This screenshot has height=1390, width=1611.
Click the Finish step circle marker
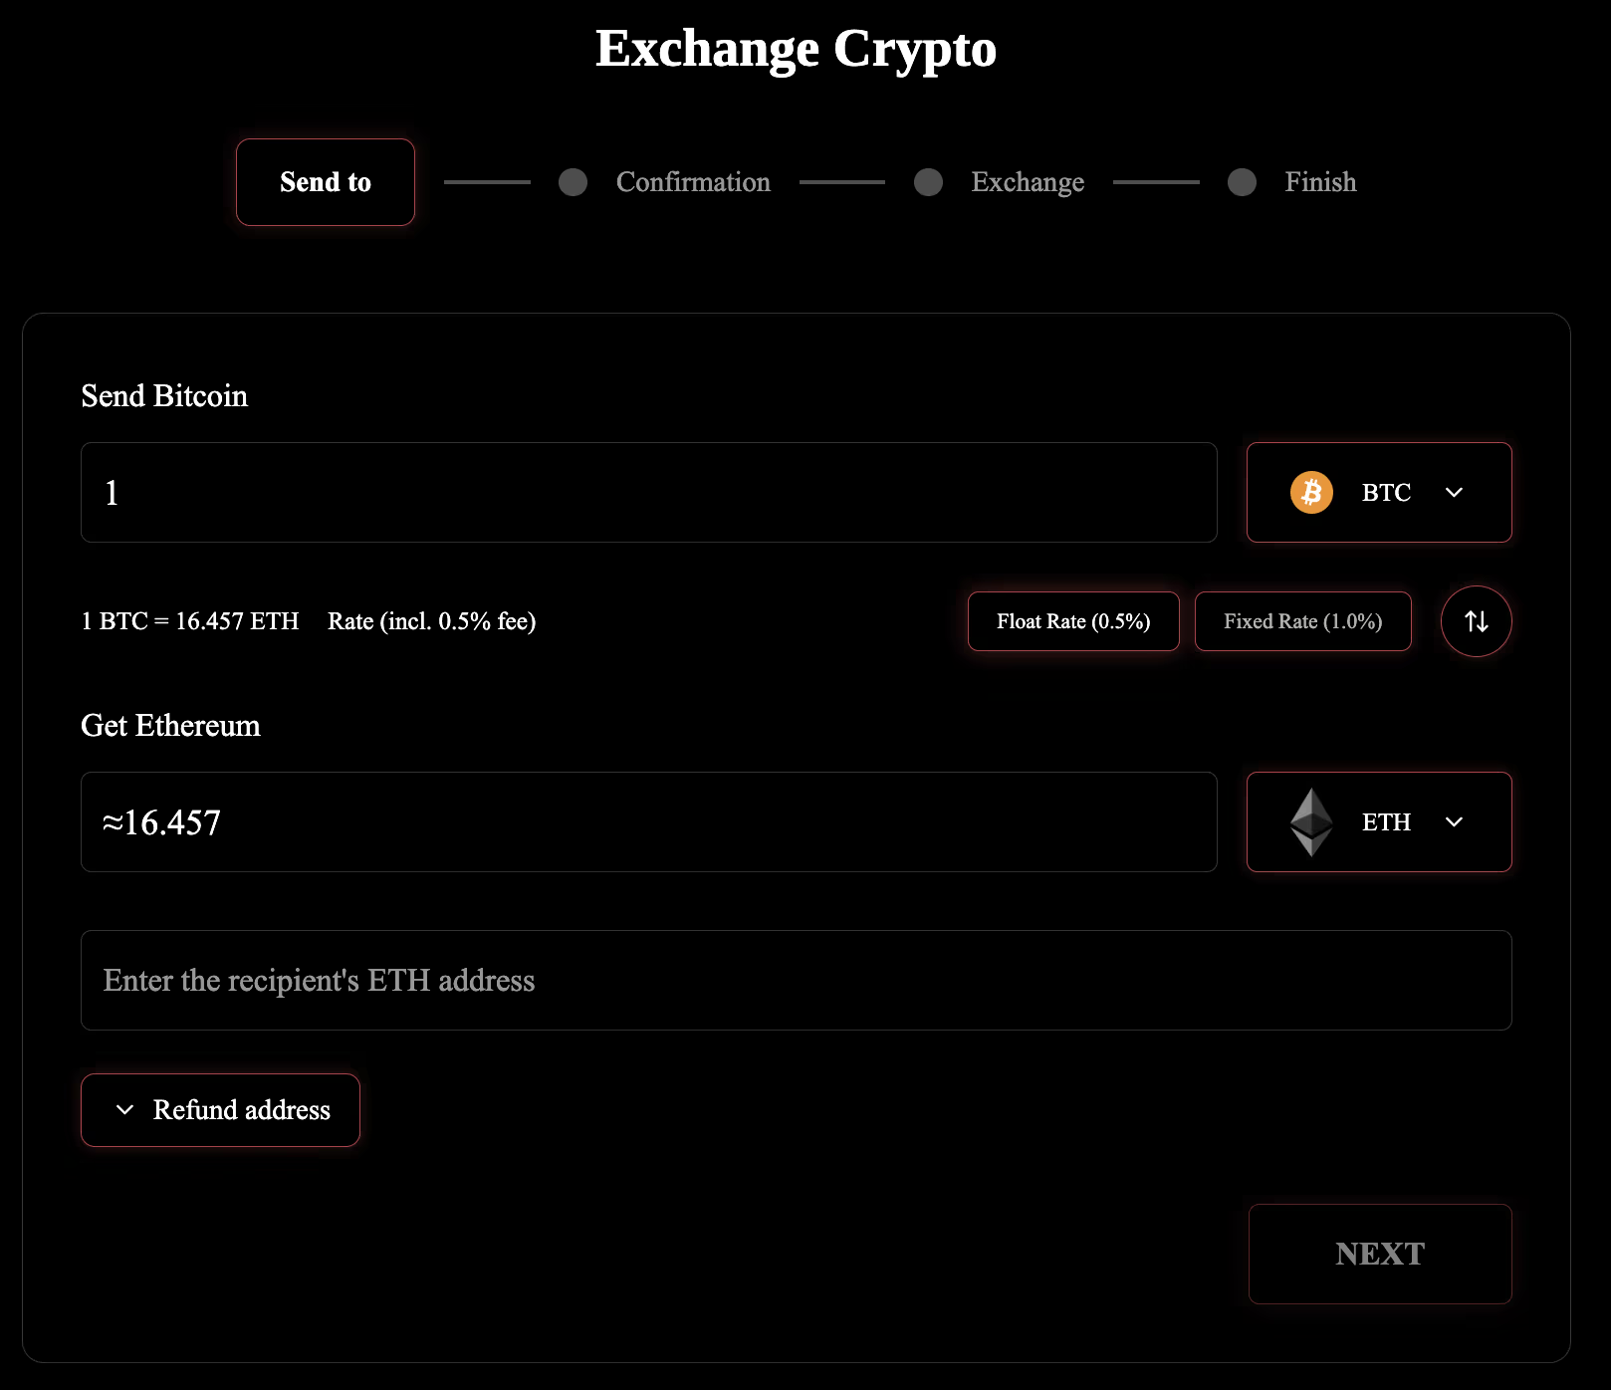(x=1242, y=182)
